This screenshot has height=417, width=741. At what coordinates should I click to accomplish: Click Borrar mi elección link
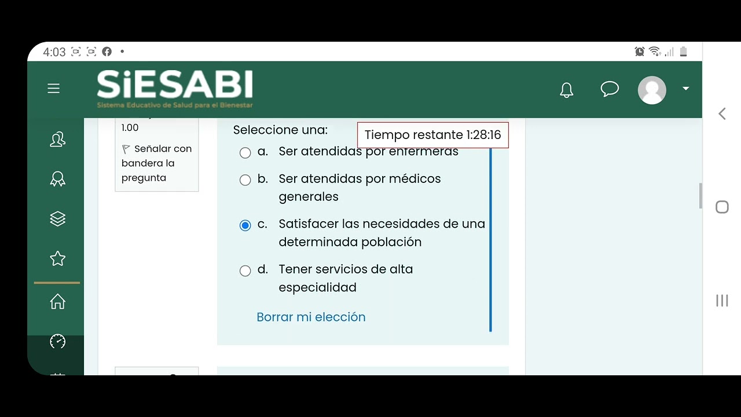coord(311,317)
